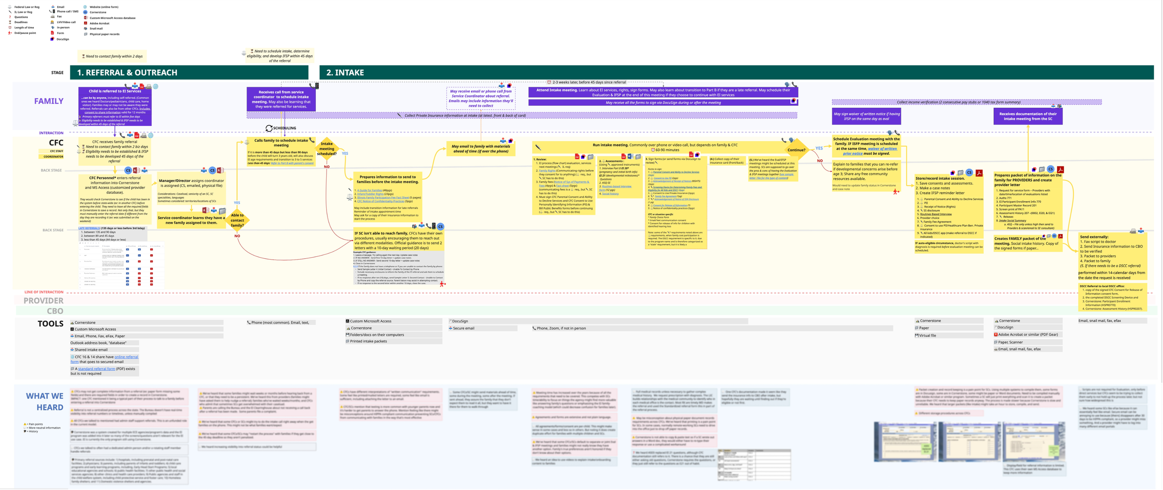
Task: Click the Secure email tools row
Action: (x=483, y=328)
